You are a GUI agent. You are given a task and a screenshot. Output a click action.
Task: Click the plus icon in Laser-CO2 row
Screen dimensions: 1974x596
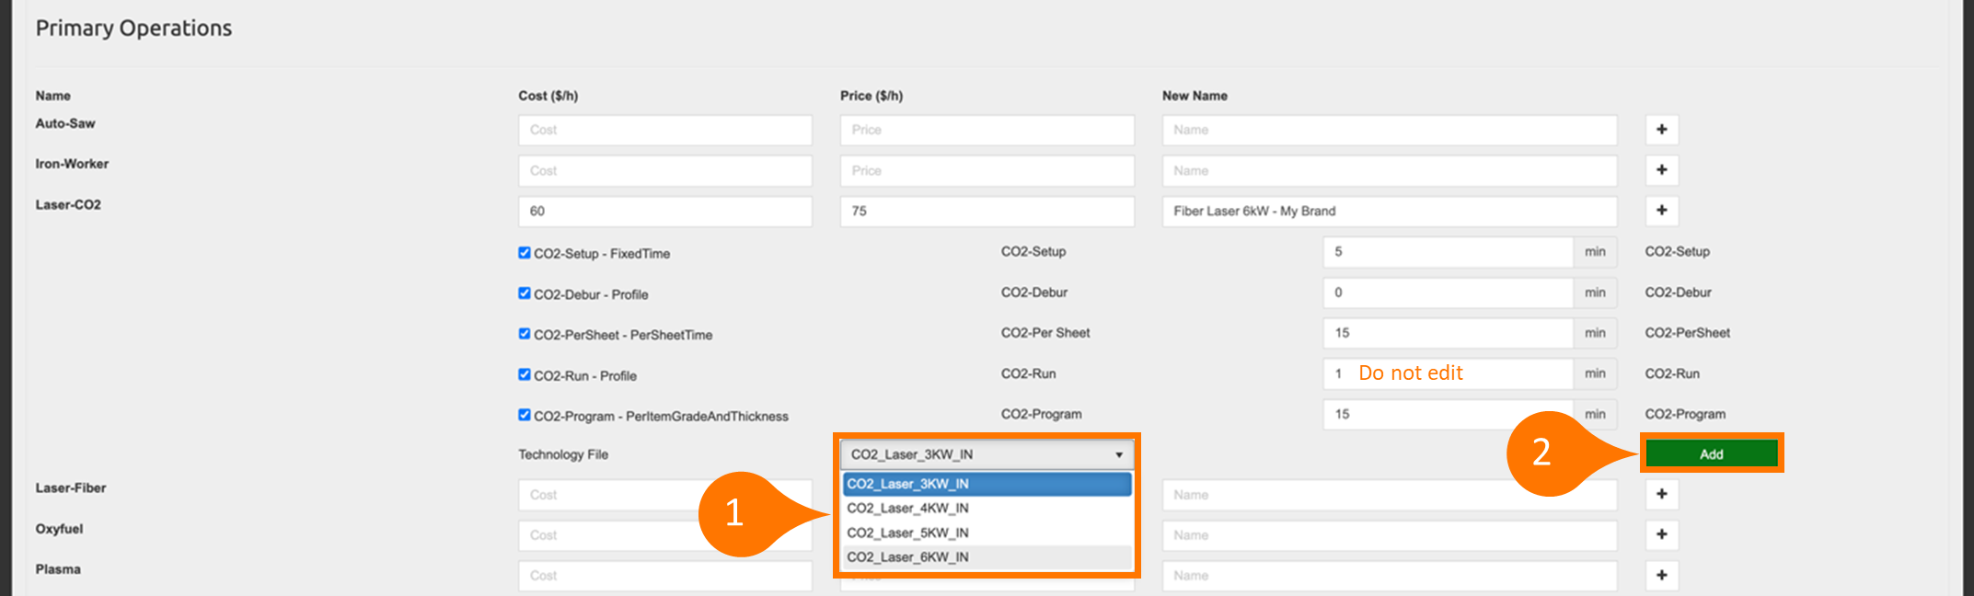(x=1661, y=211)
